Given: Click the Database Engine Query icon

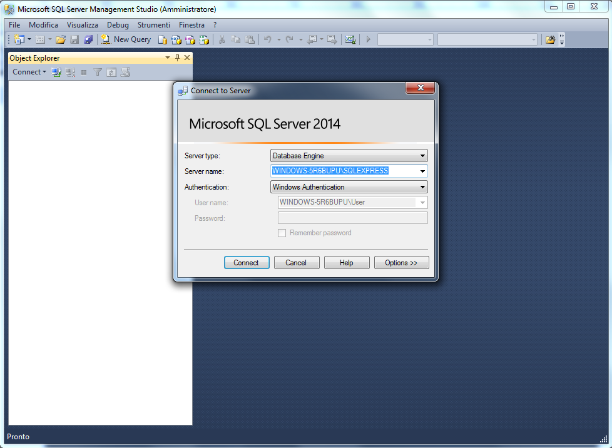Looking at the screenshot, I should click(x=162, y=39).
